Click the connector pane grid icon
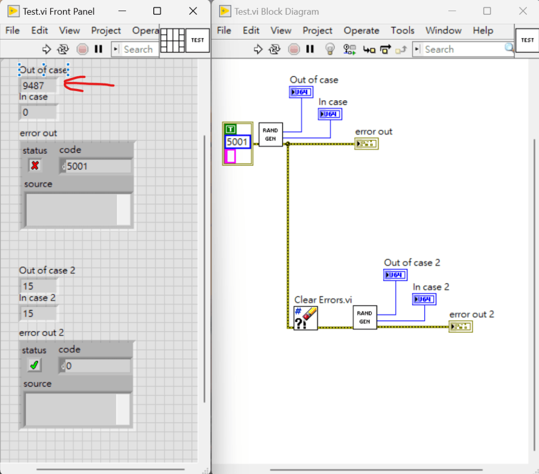This screenshot has width=539, height=474. [x=172, y=41]
